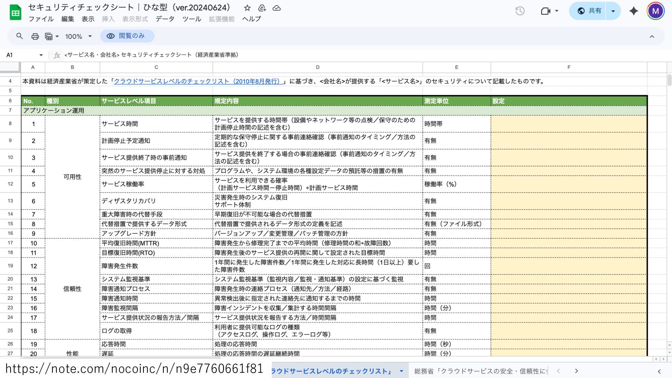Switch to the 総務省 sheet tab
The image size is (672, 378).
(481, 371)
